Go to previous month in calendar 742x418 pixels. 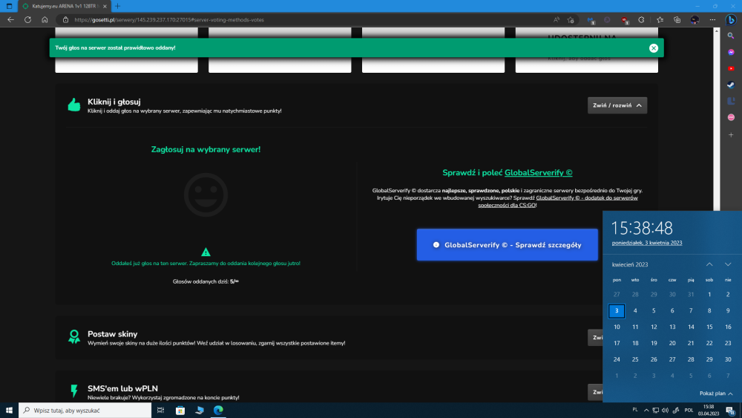(709, 264)
